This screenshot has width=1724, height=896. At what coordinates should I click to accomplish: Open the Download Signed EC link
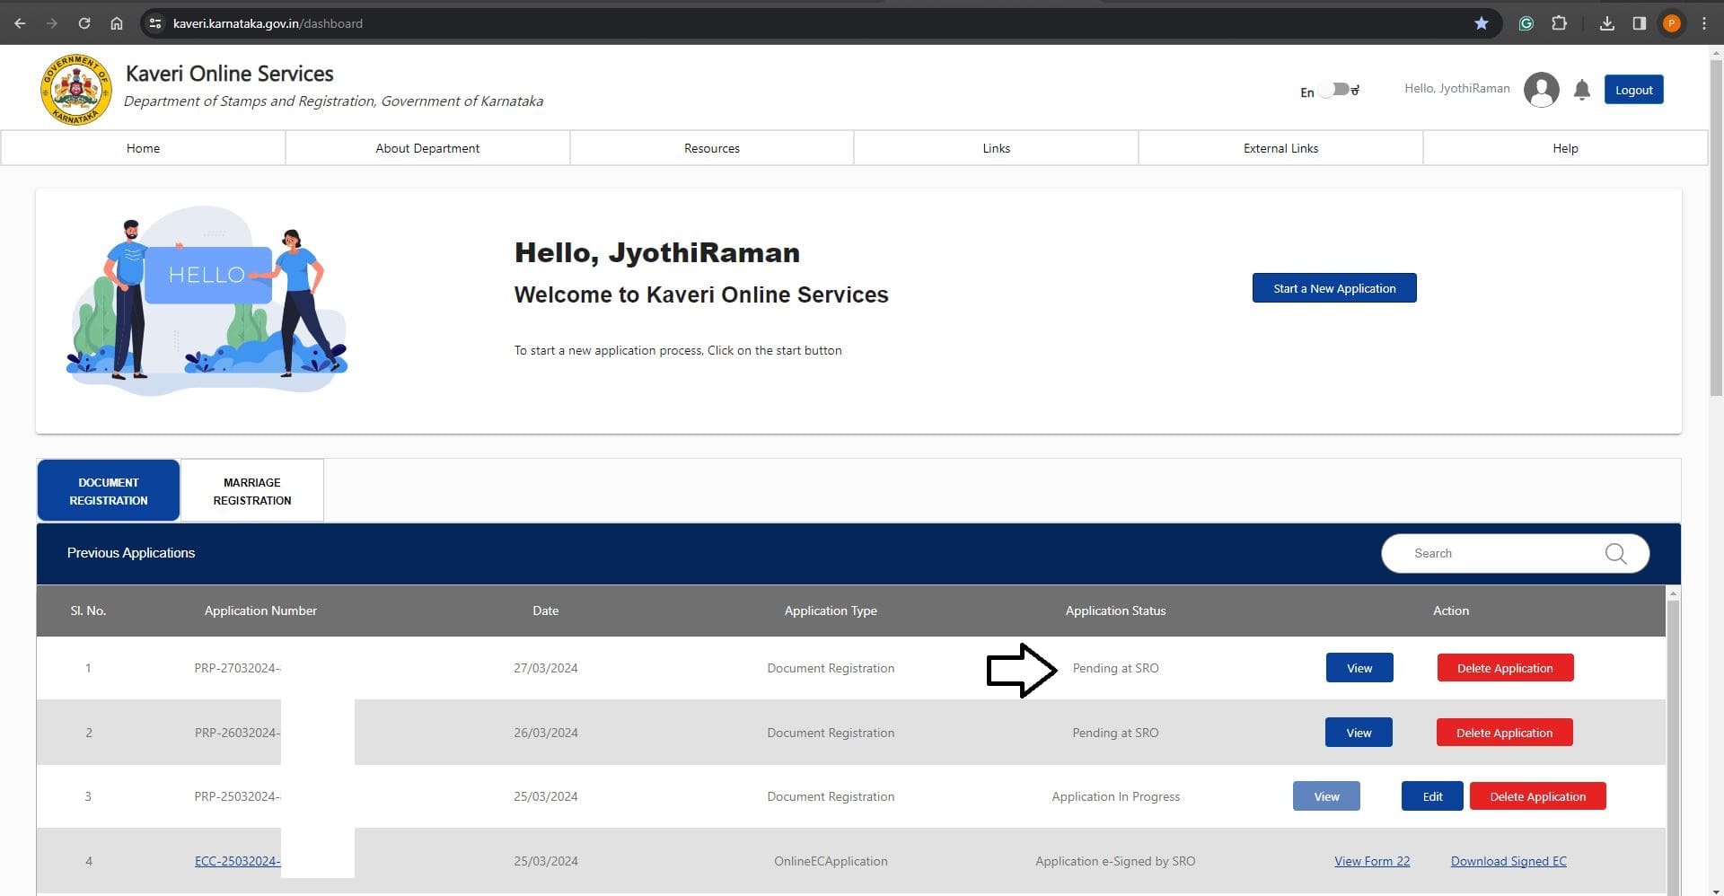[1508, 861]
